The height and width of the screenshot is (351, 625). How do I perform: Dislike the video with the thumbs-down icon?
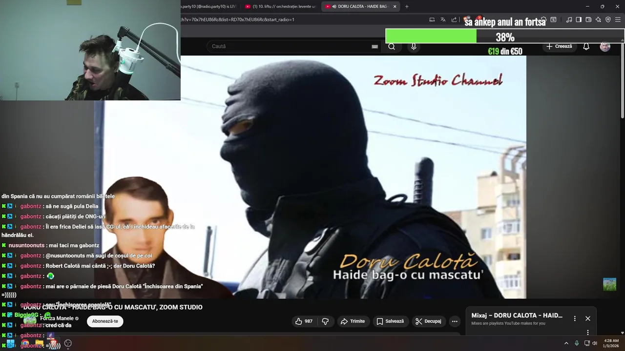coord(325,321)
